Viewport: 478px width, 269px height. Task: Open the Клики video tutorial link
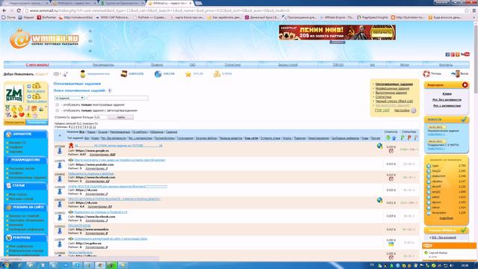447,93
